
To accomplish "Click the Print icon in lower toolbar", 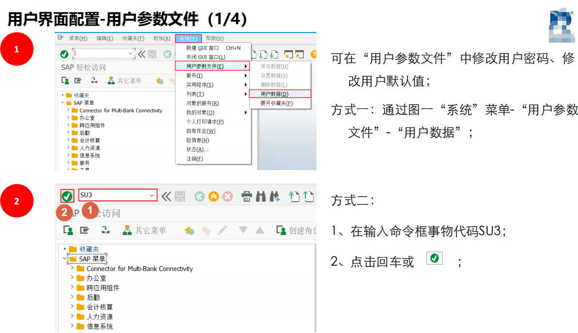I will (x=247, y=197).
